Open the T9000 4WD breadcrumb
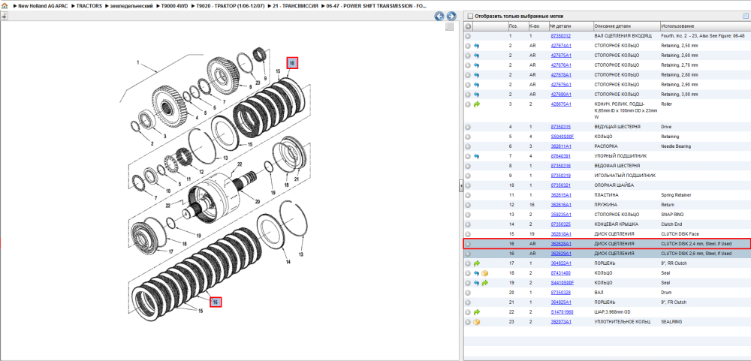This screenshot has width=751, height=361. [174, 6]
